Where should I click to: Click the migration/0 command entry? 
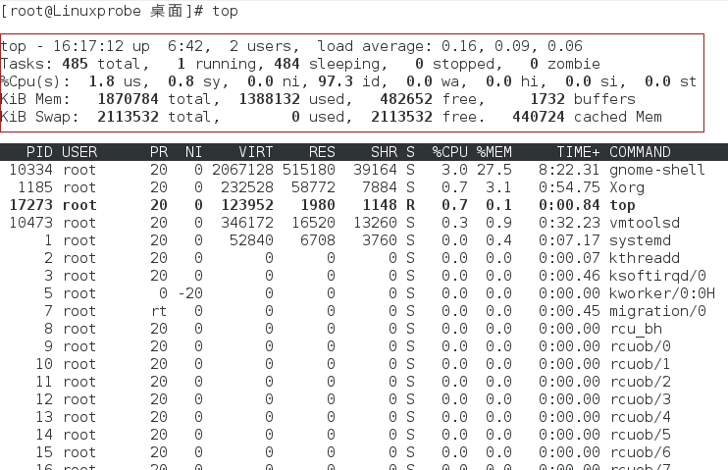[657, 311]
